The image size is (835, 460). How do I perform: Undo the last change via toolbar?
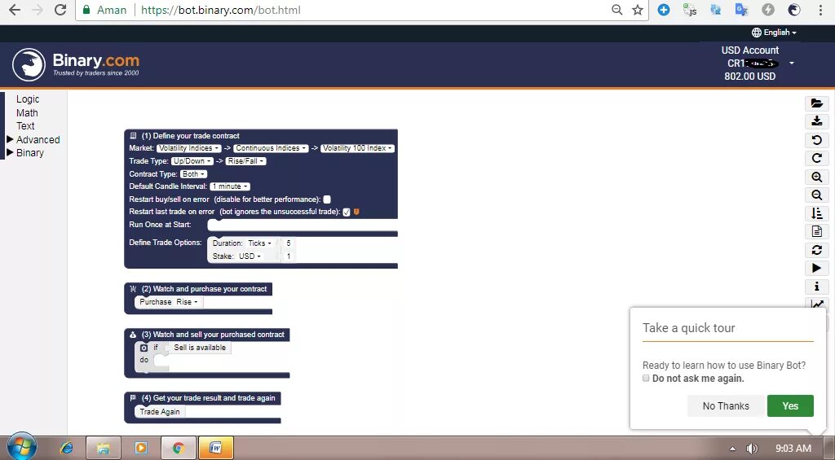[x=817, y=140]
